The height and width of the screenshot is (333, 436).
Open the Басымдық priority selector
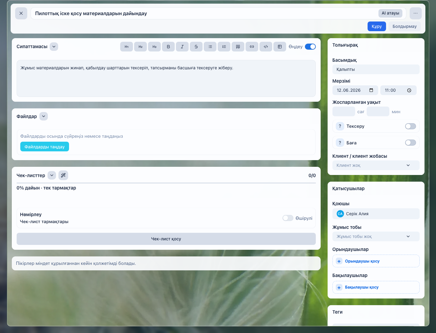tap(376, 69)
